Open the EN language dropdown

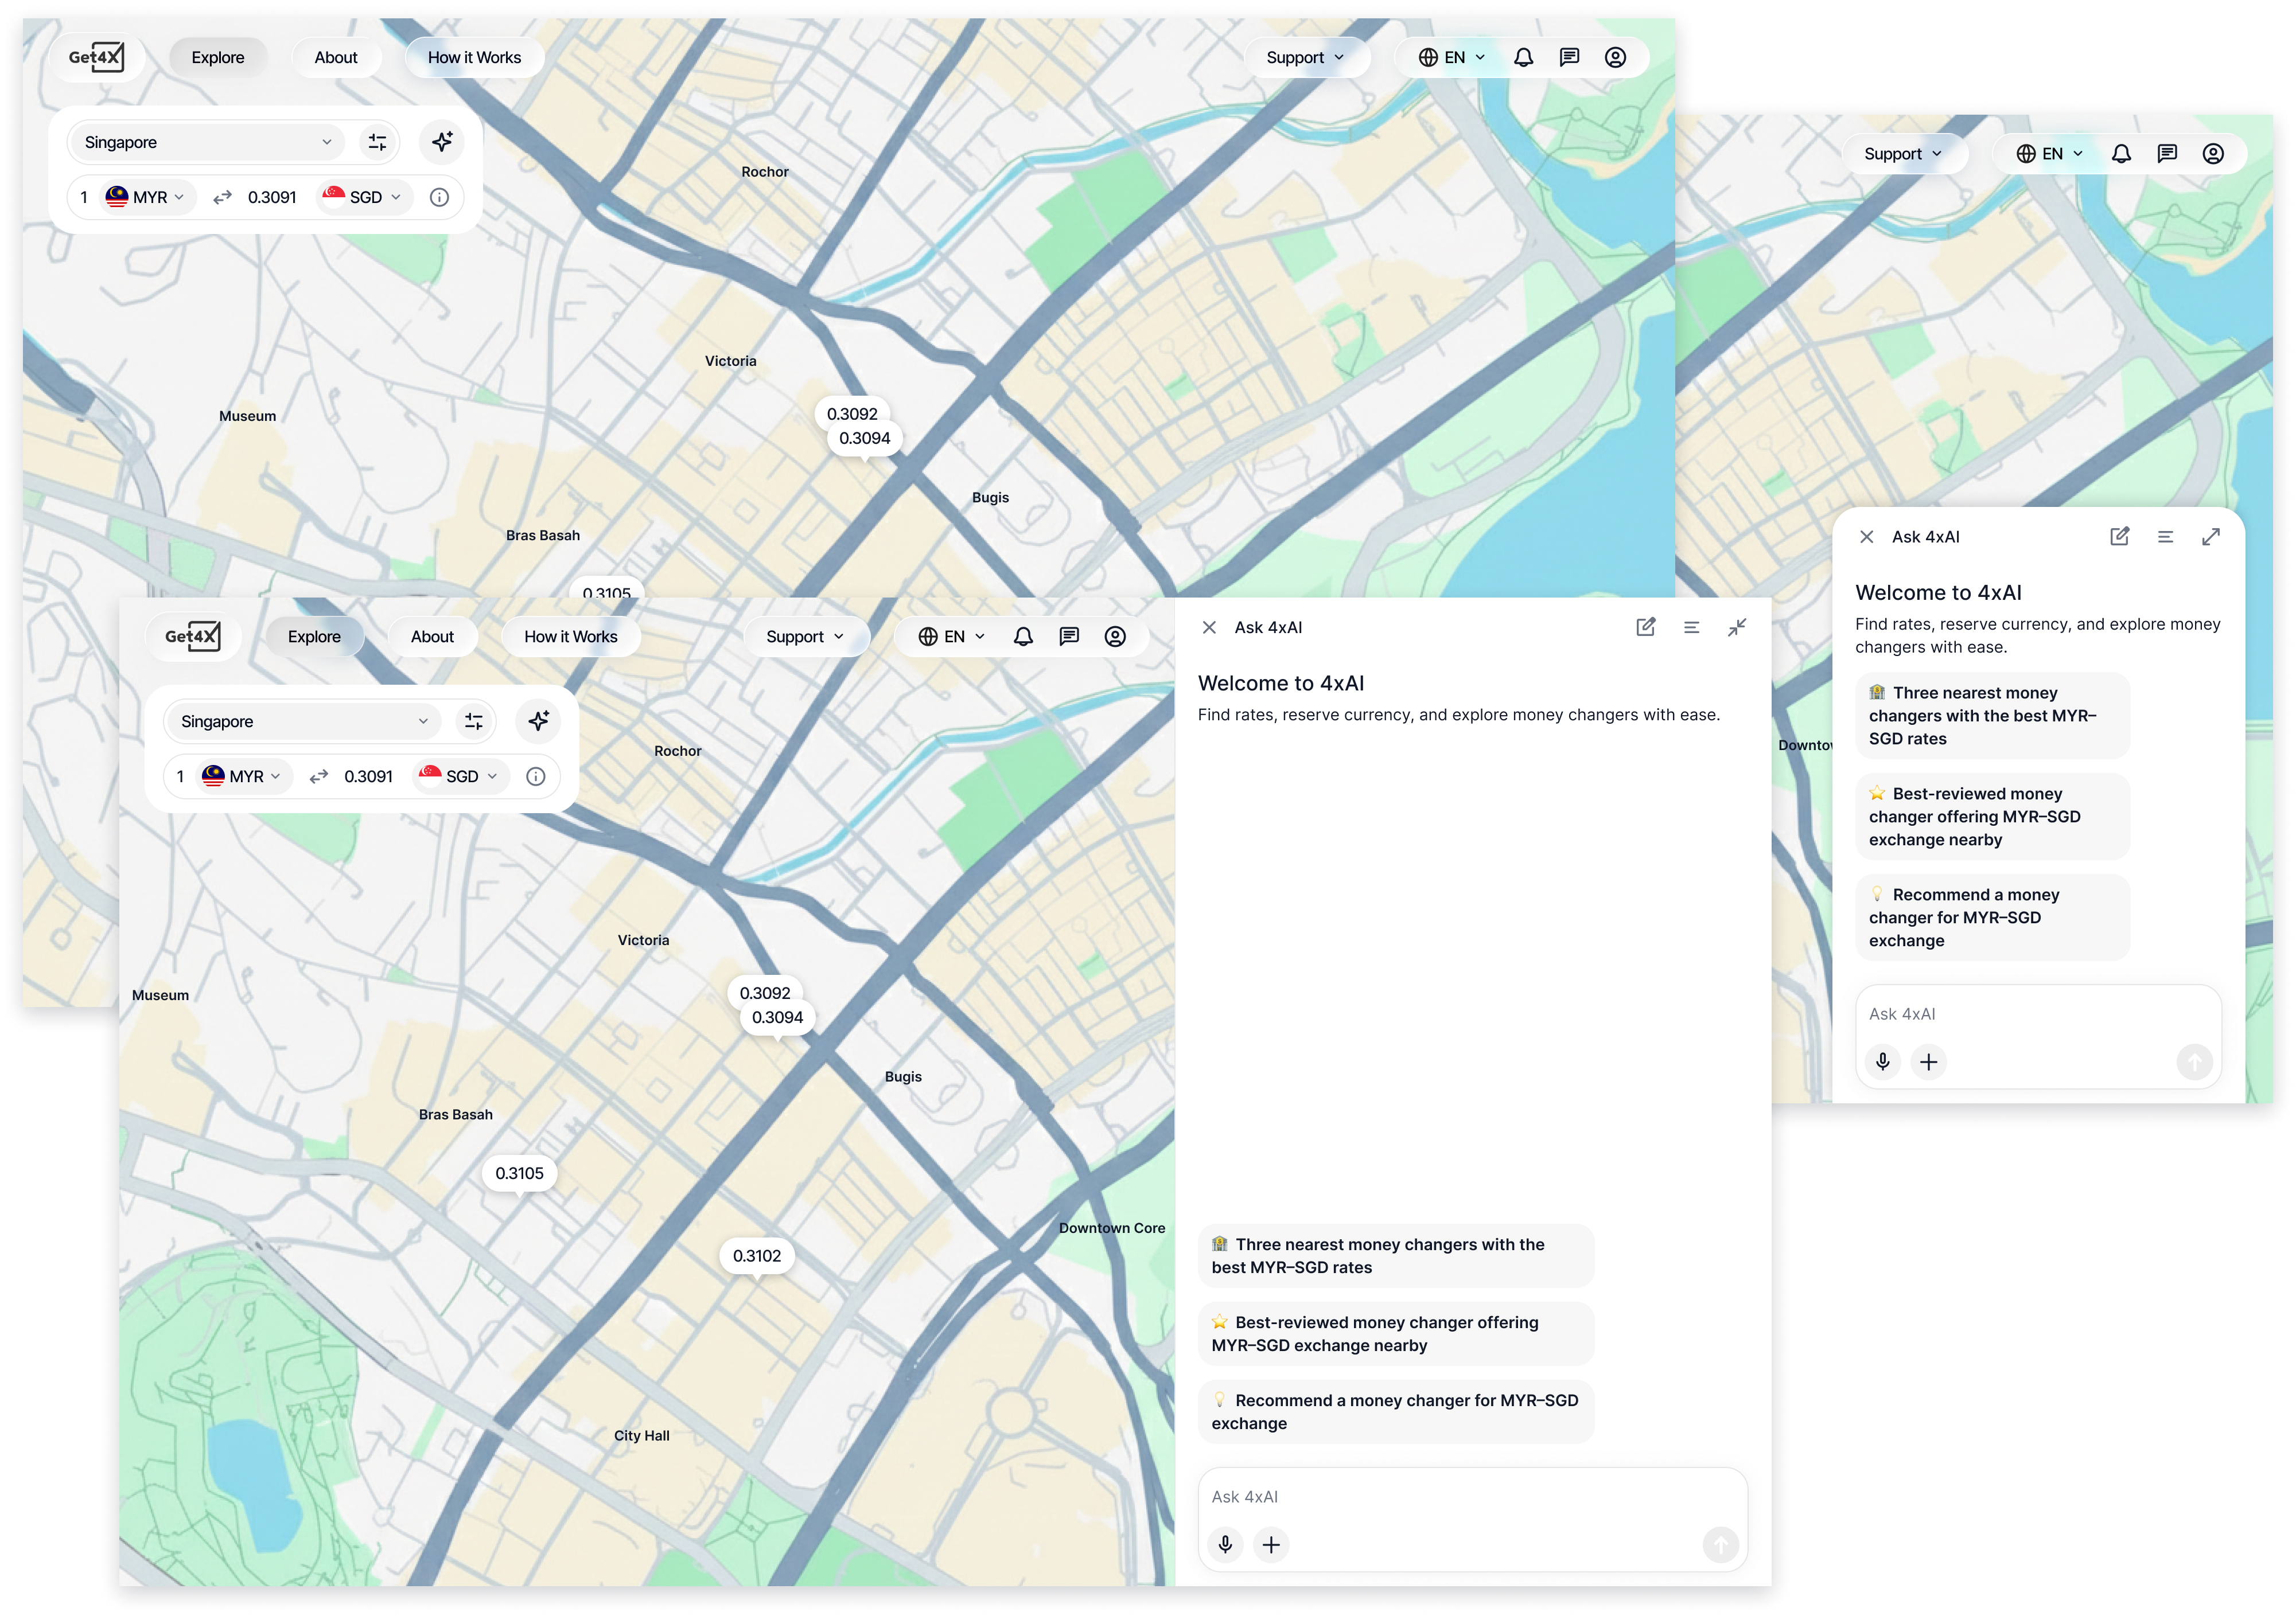click(x=950, y=635)
